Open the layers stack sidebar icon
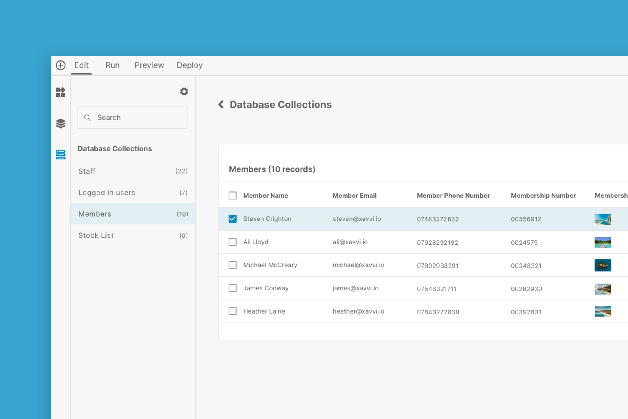Screen dimensions: 628x419 (60, 123)
